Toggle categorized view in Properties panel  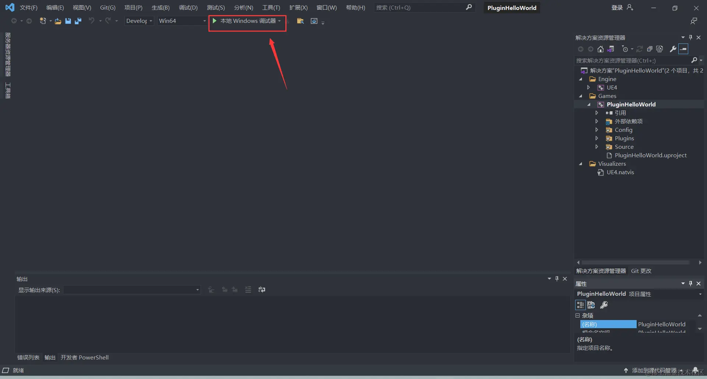point(580,305)
